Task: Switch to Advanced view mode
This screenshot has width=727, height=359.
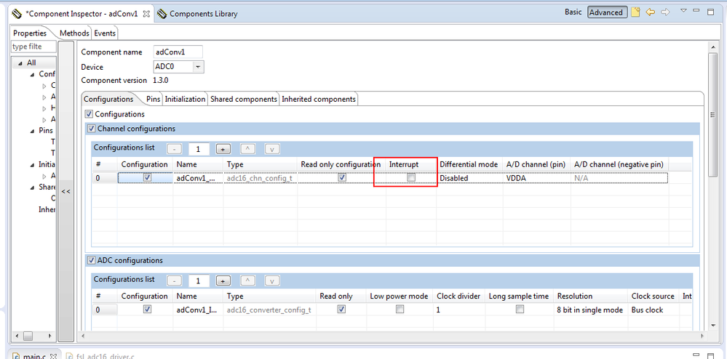Action: pos(608,12)
